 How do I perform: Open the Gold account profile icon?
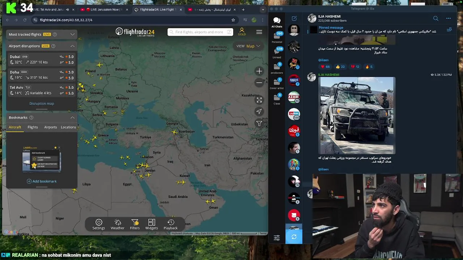coord(242,32)
